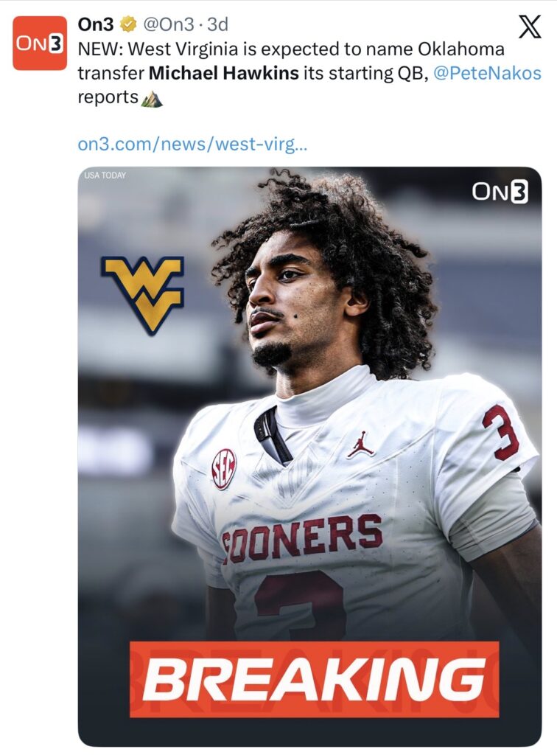Click the West Virginia WV logo
Image resolution: width=557 pixels, height=755 pixels.
coord(142,295)
